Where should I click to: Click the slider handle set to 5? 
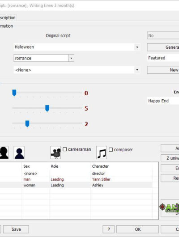pyautogui.click(x=47, y=108)
